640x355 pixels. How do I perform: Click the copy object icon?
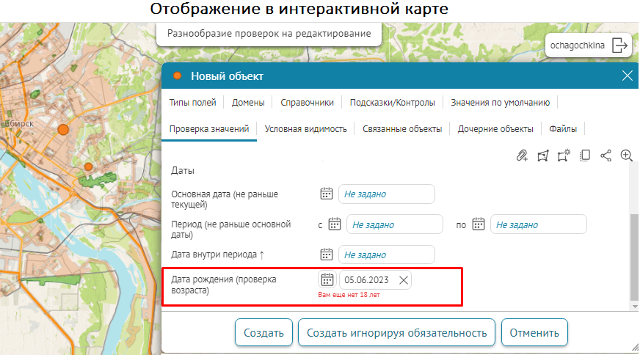585,155
